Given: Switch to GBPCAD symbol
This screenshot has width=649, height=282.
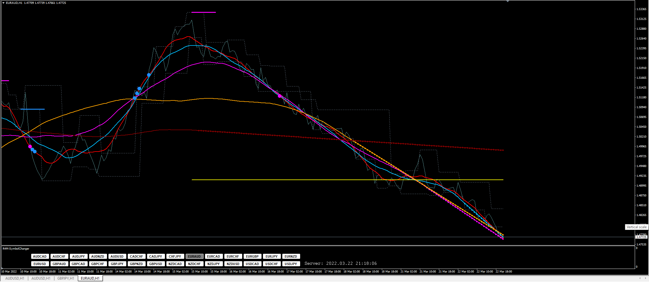Looking at the screenshot, I should (x=78, y=264).
